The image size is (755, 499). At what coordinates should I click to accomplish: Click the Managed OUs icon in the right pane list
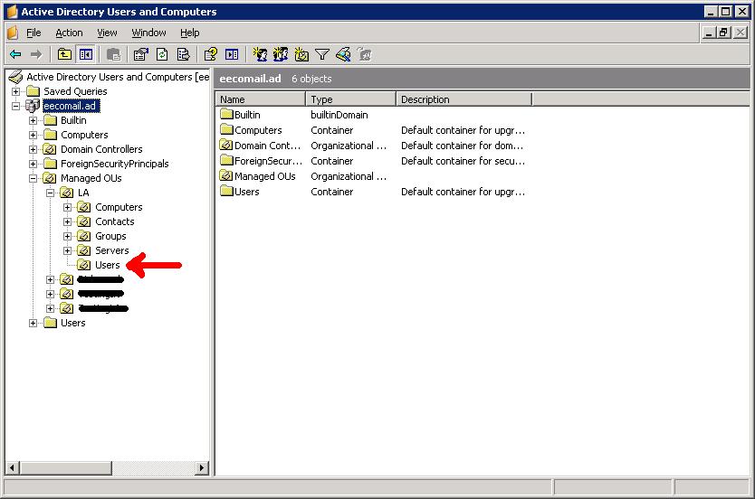coord(226,176)
